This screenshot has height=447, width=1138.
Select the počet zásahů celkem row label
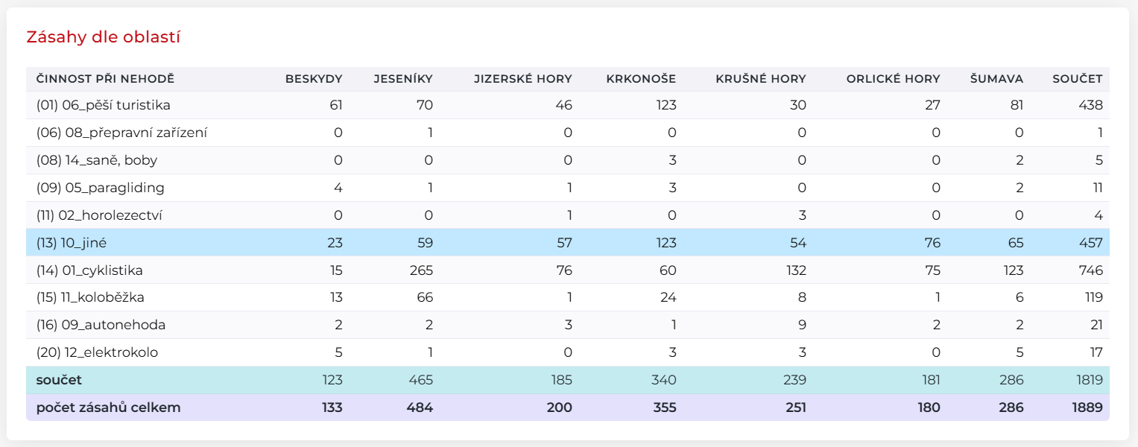[108, 408]
